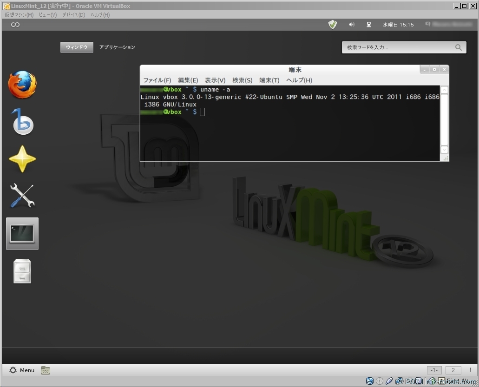The image size is (479, 387).
Task: Click the infinity activities icon in top panel
Action: [15, 25]
